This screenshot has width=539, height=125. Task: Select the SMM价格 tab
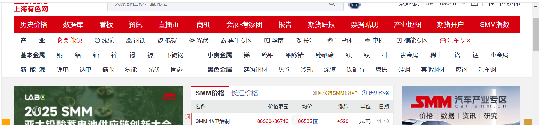[210, 93]
